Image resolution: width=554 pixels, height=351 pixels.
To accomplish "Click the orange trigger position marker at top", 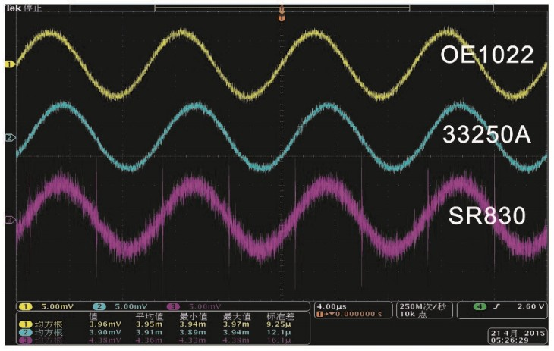I will point(282,13).
